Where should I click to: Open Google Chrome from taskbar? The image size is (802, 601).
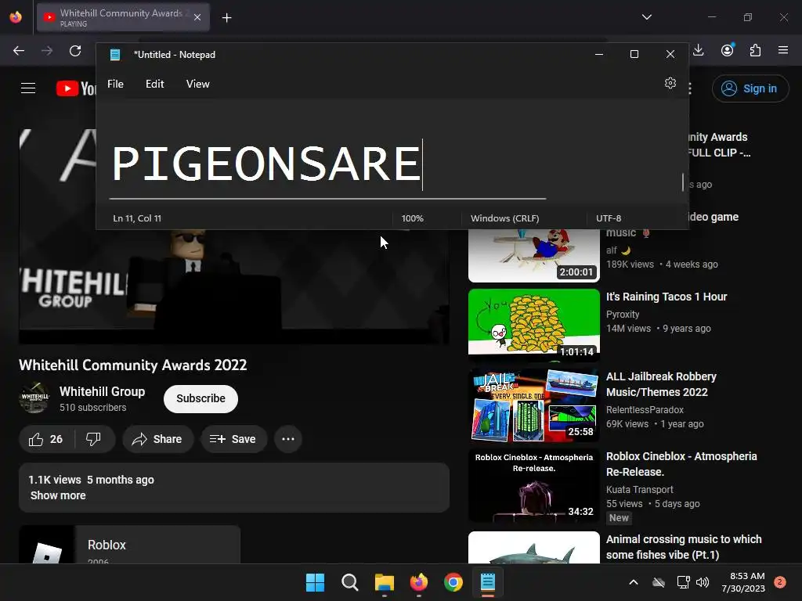[x=453, y=582]
